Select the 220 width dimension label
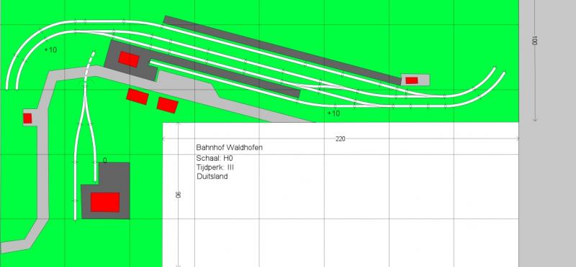The image size is (576, 267). 341,139
